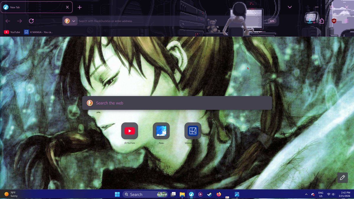Select the New Tab tab
The image size is (354, 199).
tap(36, 7)
